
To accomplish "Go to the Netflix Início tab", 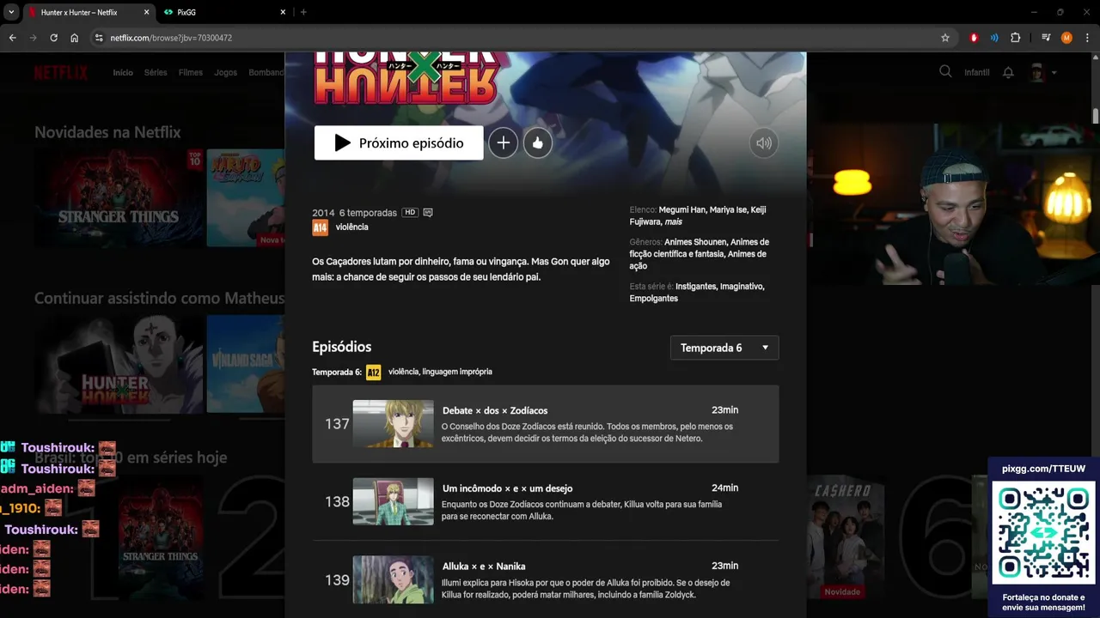I will [123, 72].
